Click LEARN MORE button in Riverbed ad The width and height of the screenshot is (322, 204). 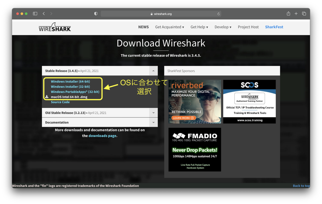tap(184, 118)
